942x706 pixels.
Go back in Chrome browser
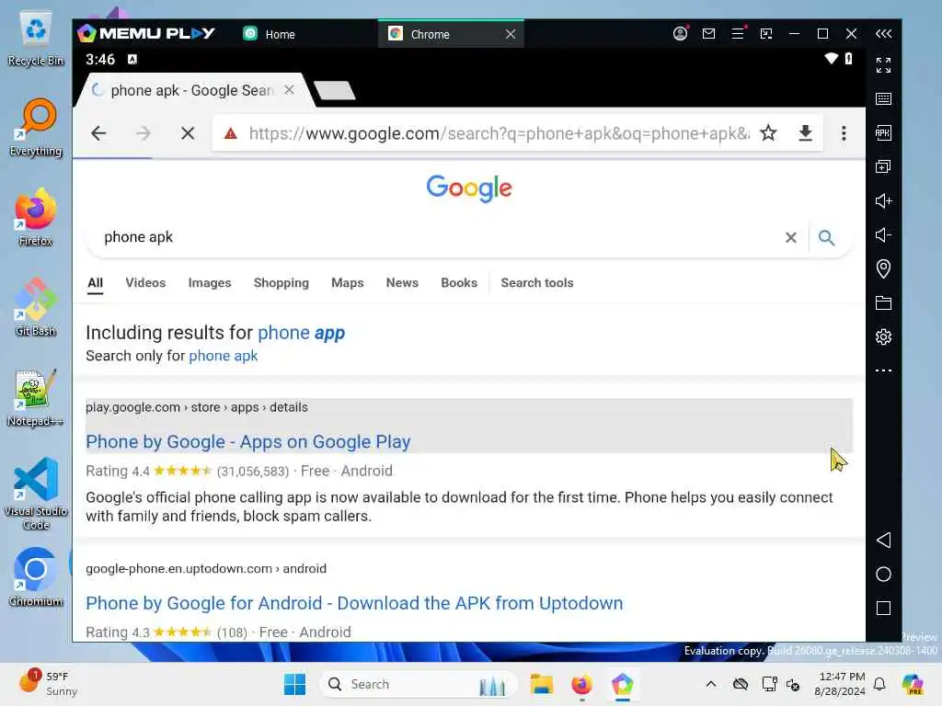point(98,132)
